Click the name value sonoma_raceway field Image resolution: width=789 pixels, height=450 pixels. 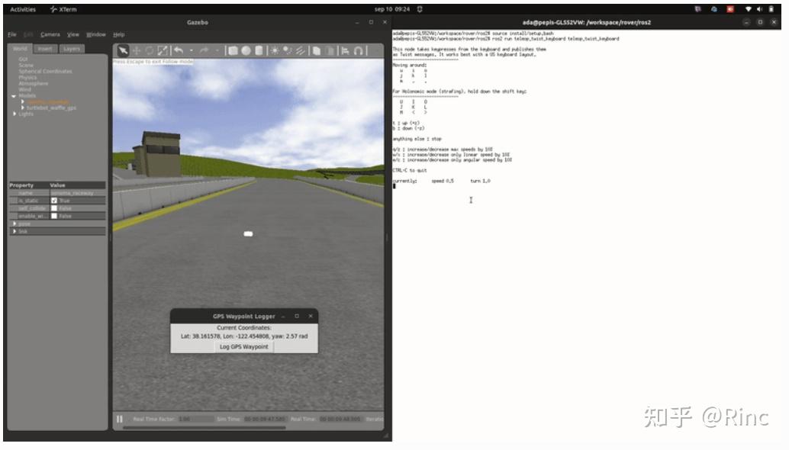pyautogui.click(x=78, y=192)
